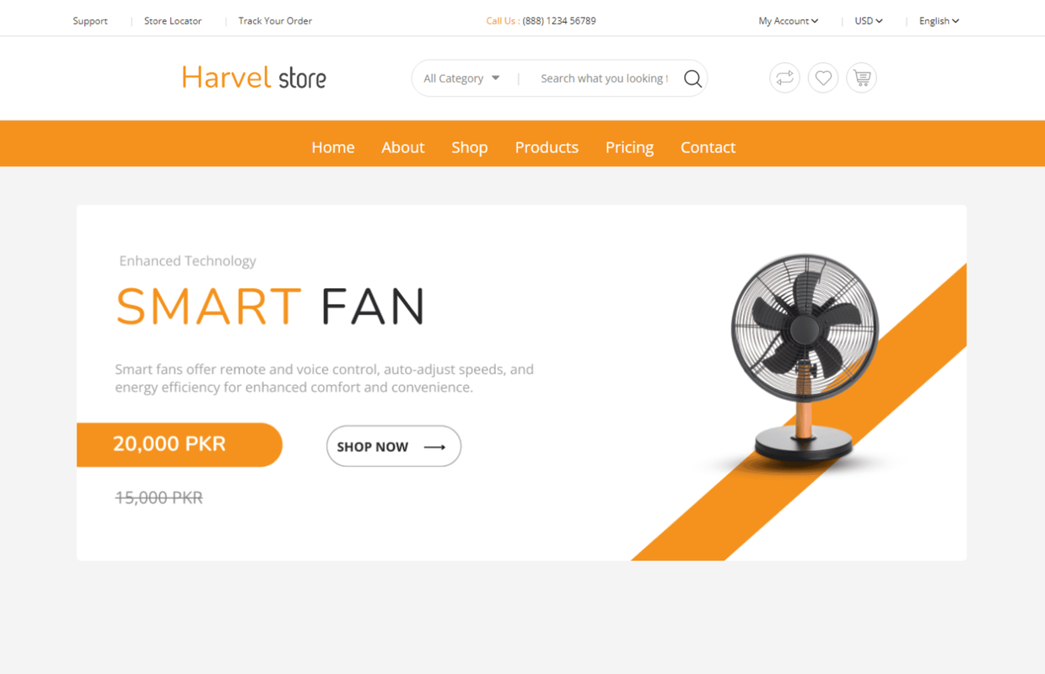Select Shop in the navigation bar

click(x=470, y=147)
